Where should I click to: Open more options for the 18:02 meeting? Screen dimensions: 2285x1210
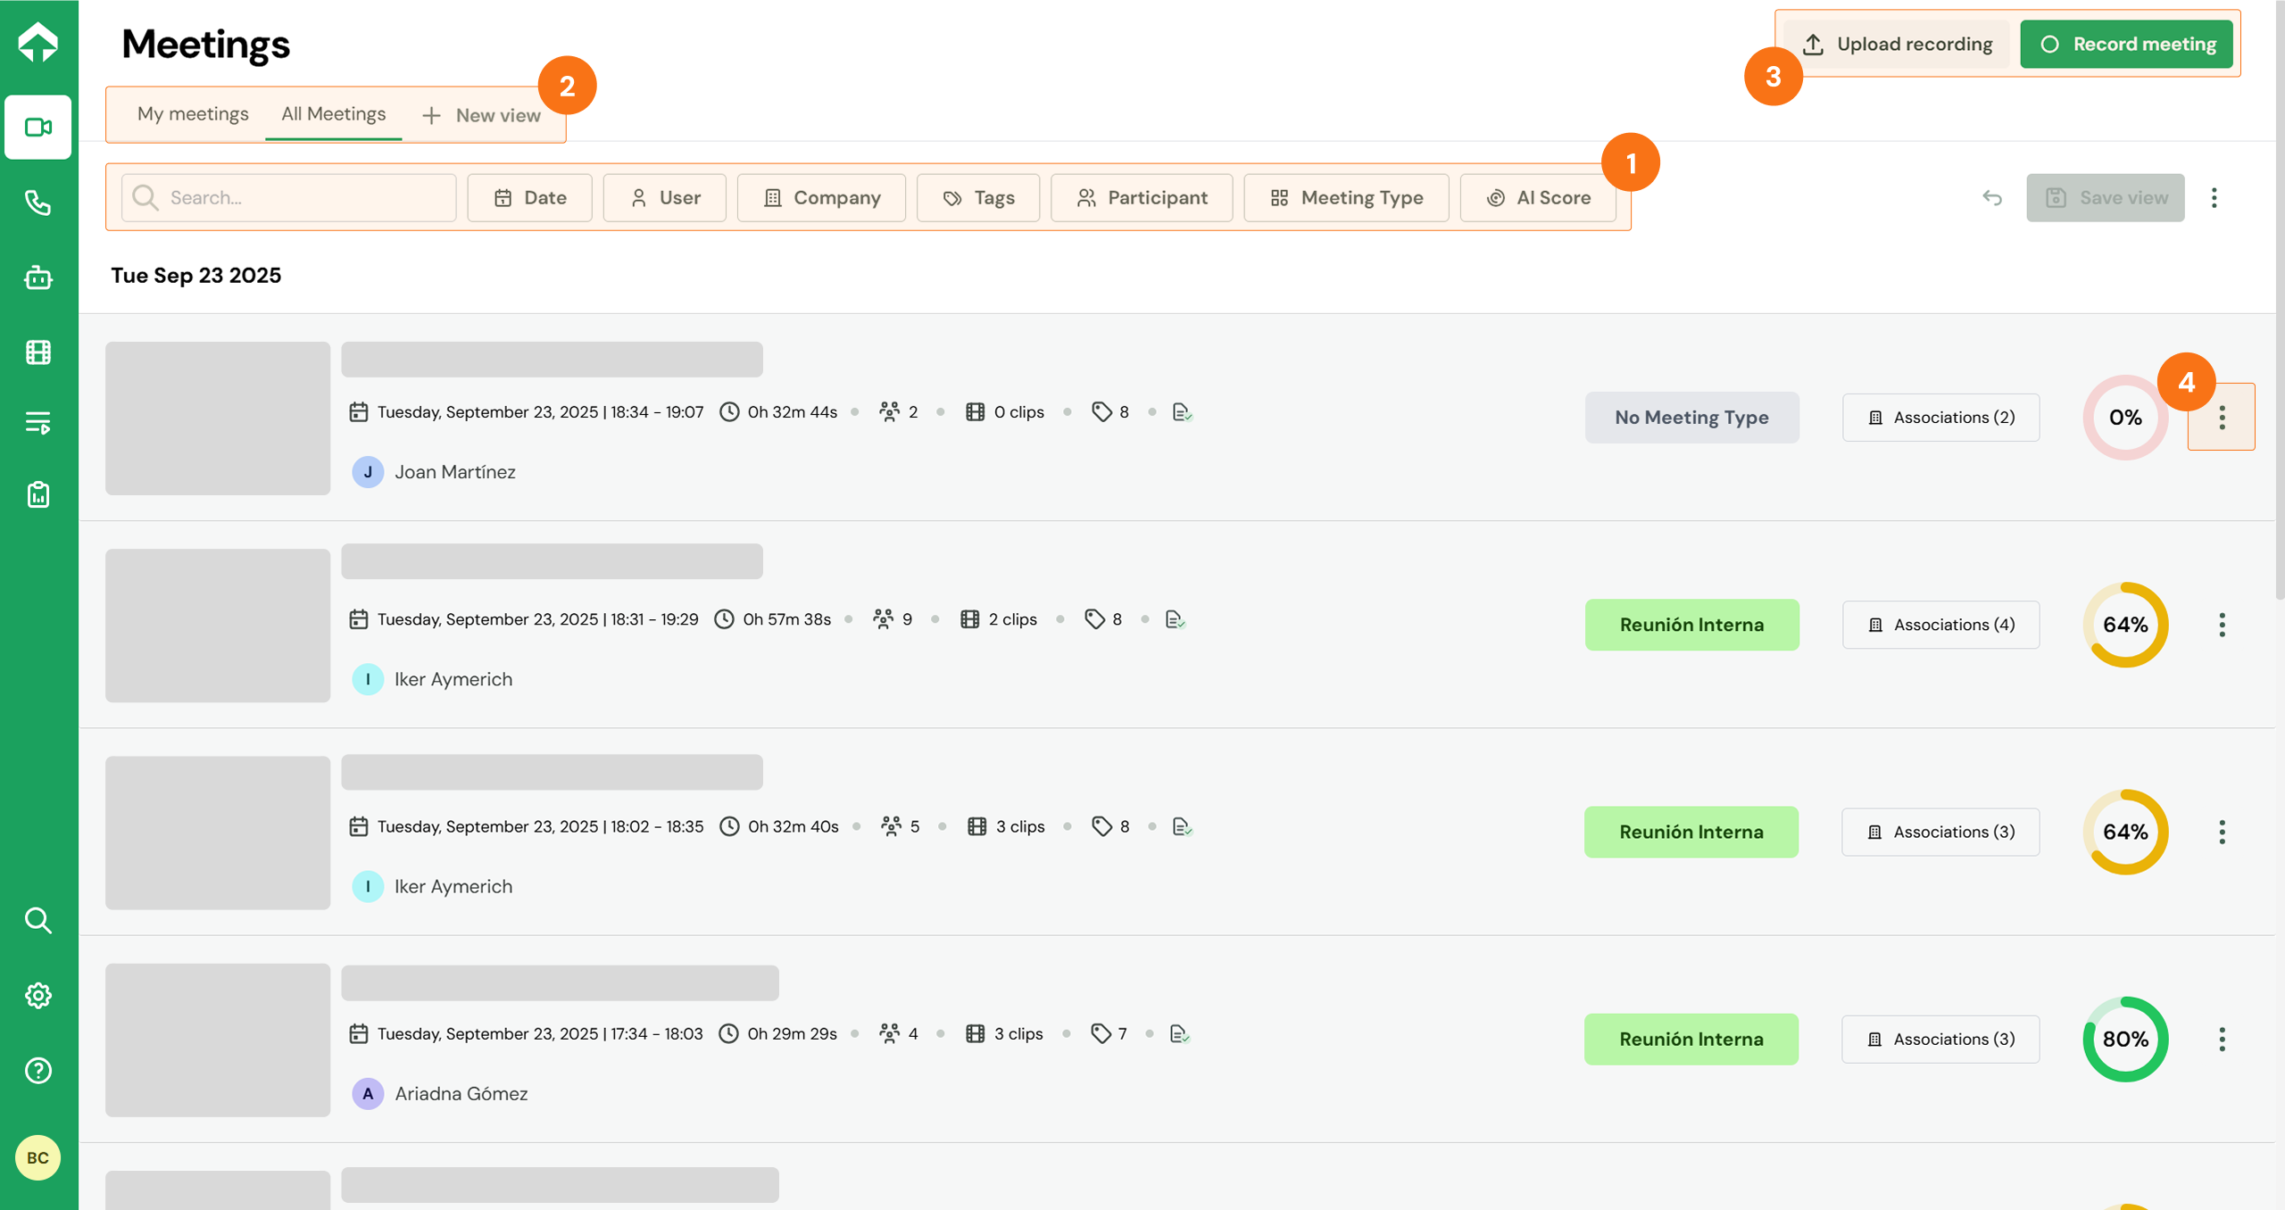tap(2223, 832)
